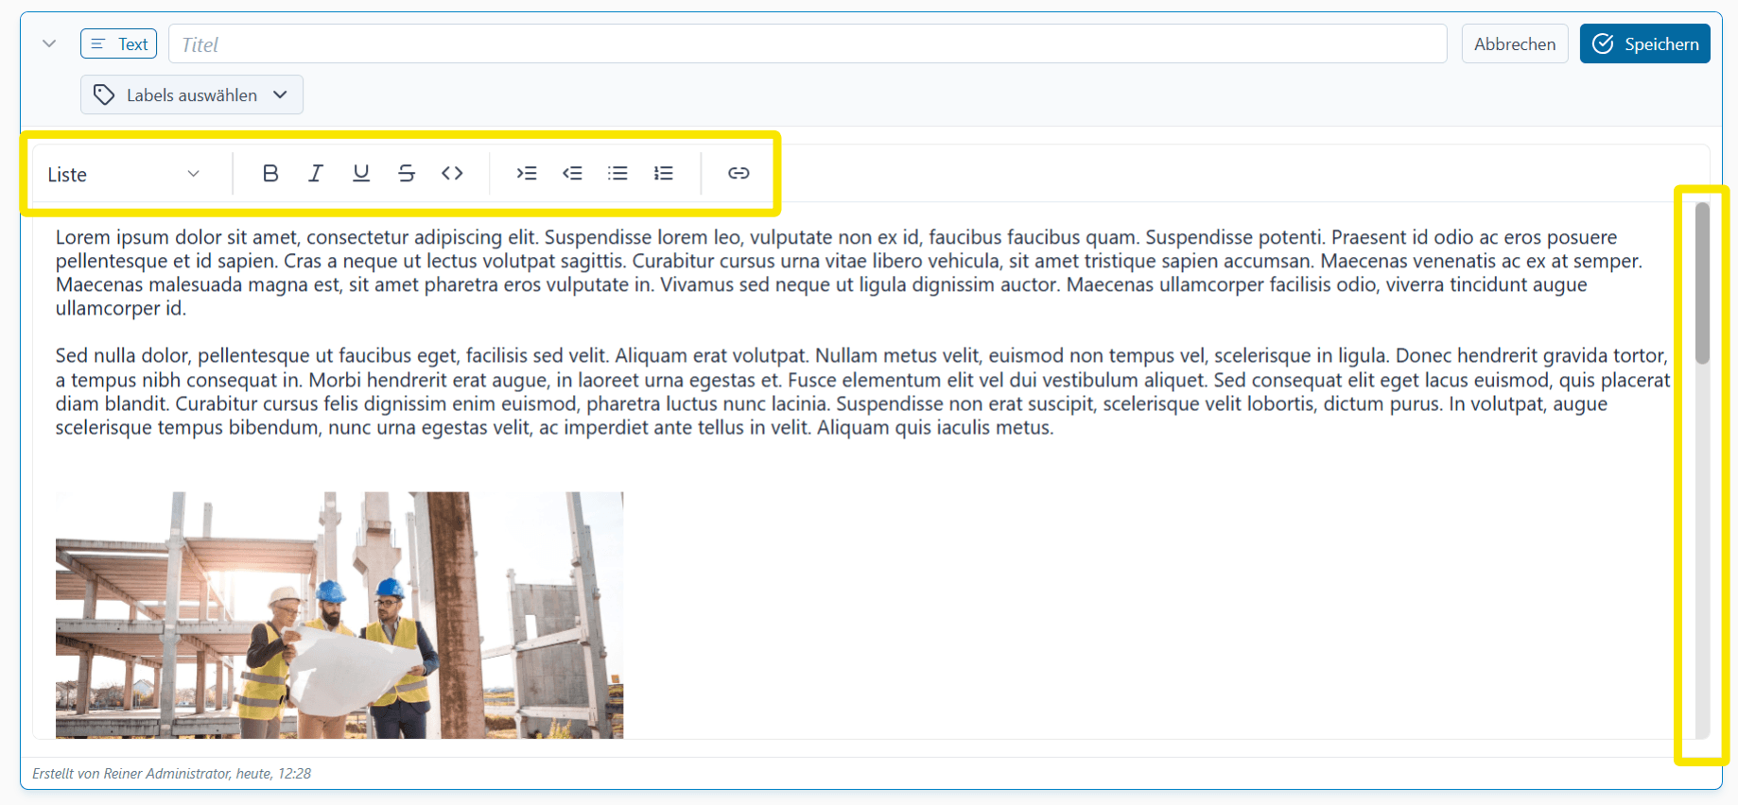This screenshot has width=1738, height=805.
Task: Insert inline code formatting
Action: pyautogui.click(x=452, y=173)
